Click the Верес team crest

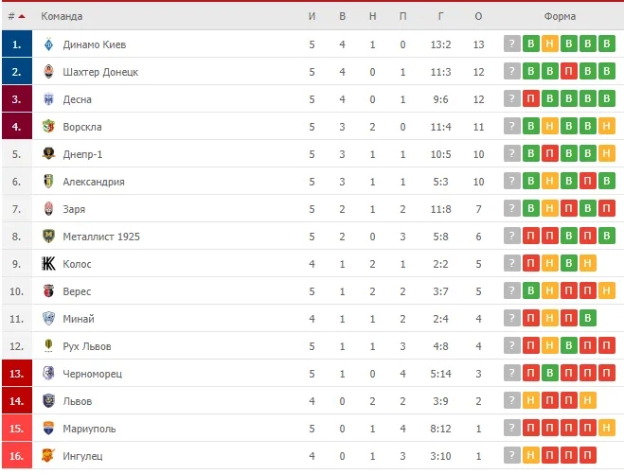pyautogui.click(x=48, y=291)
